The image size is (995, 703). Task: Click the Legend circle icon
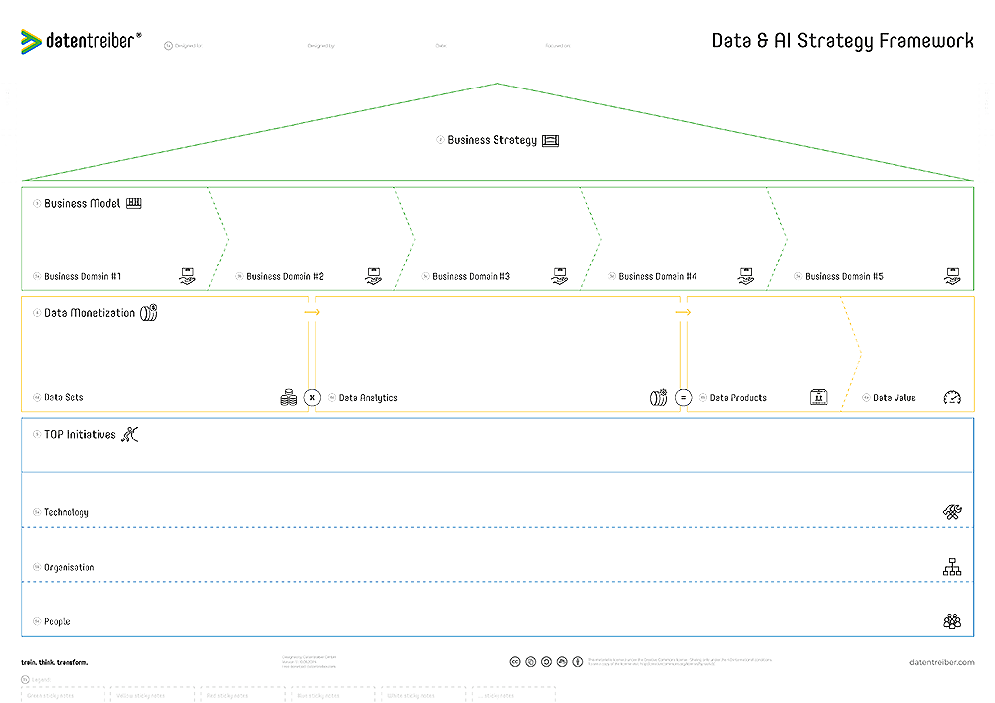coord(26,679)
